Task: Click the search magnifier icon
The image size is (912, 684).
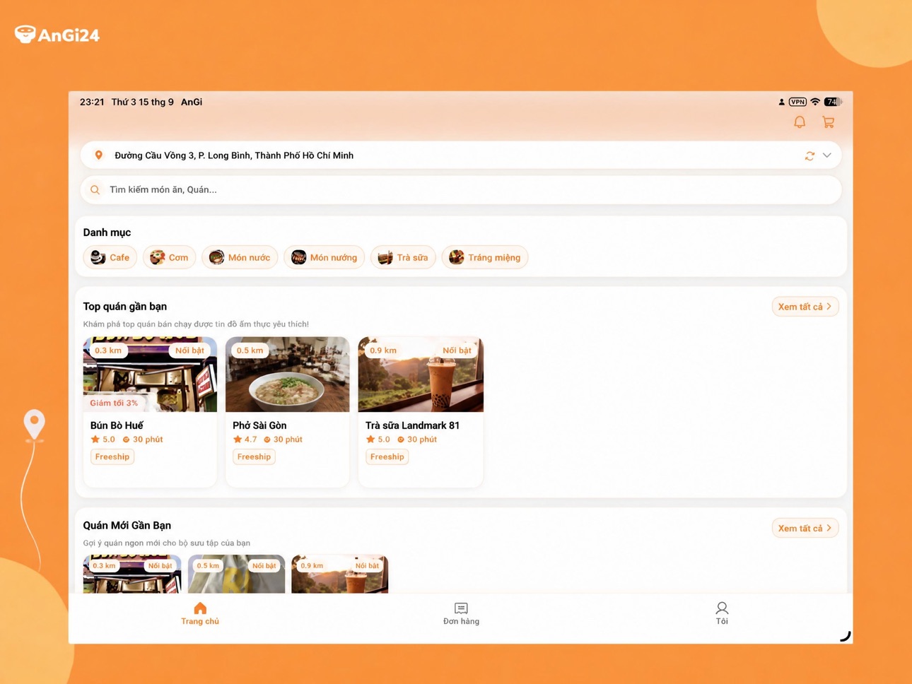Action: [x=95, y=189]
